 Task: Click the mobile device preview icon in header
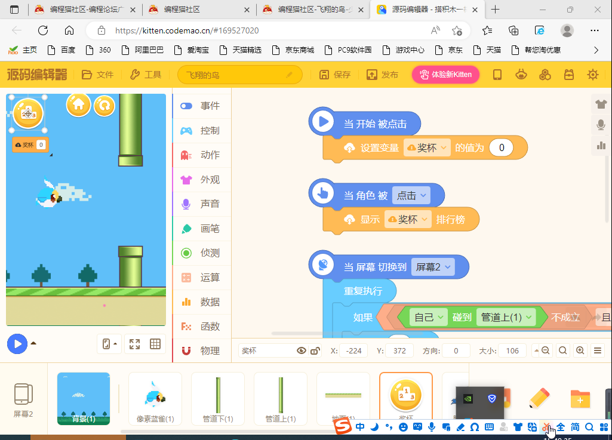tap(497, 75)
